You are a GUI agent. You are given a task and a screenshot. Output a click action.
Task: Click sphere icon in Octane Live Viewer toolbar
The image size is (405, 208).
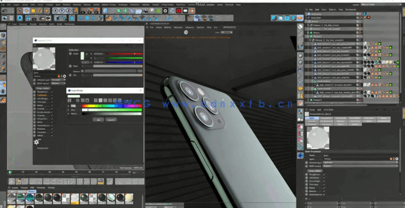[186, 32]
